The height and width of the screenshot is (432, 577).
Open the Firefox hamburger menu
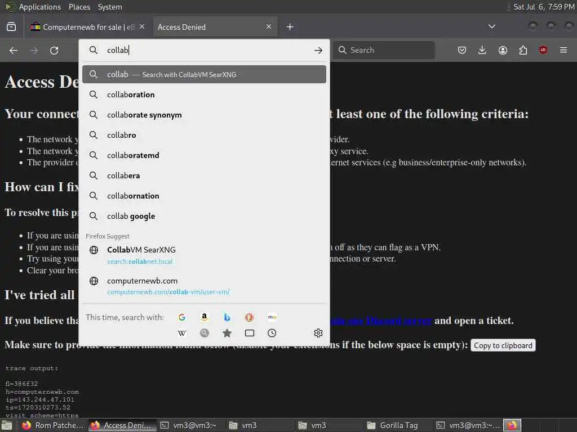(563, 50)
